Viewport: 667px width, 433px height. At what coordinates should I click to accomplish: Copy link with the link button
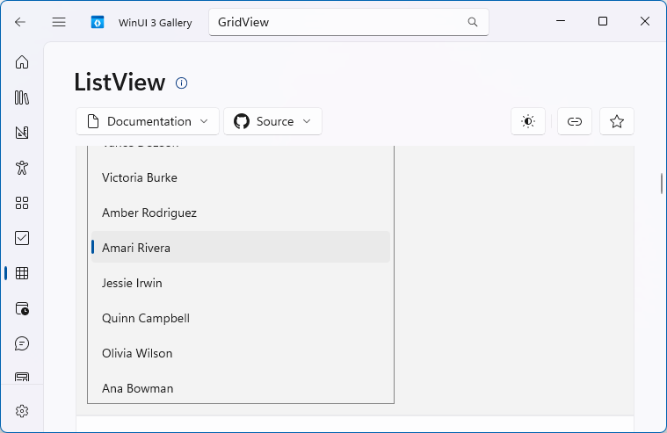[x=574, y=122]
